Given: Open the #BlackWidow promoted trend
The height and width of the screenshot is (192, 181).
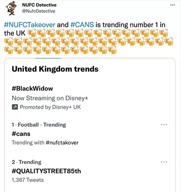Looking at the screenshot, I should click(32, 88).
